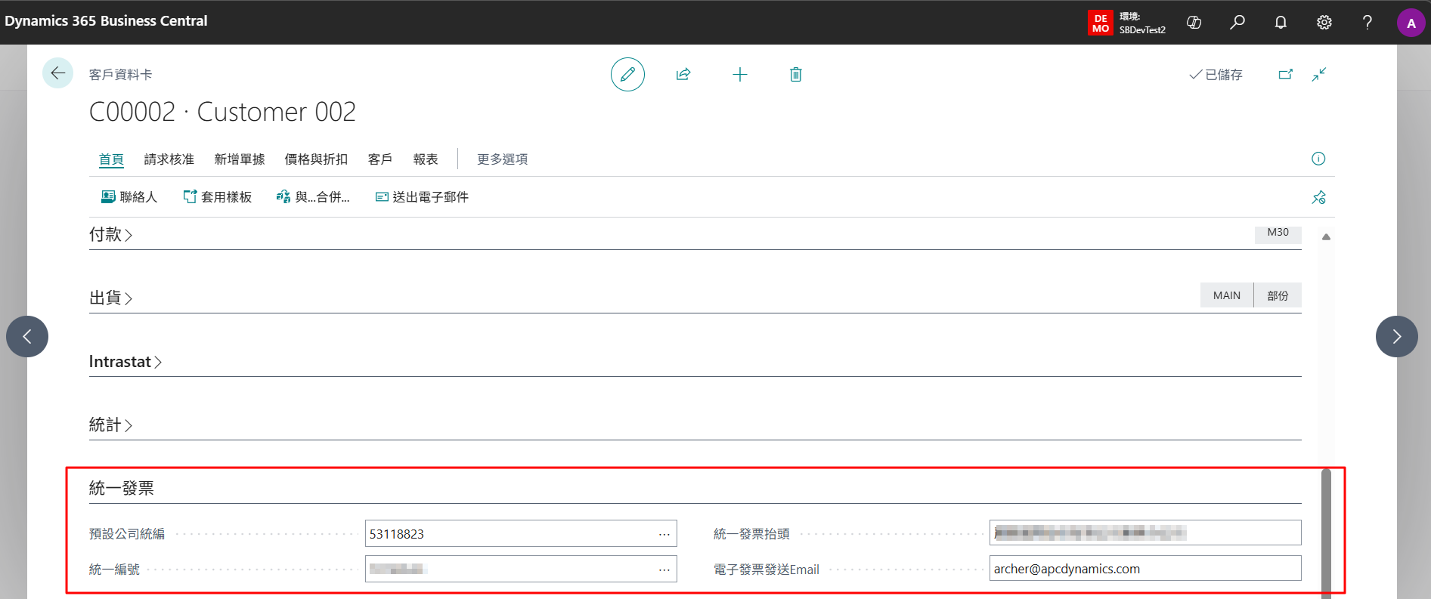Screen dimensions: 1431x599
Task: Delete the customer with trash icon
Action: pyautogui.click(x=796, y=74)
